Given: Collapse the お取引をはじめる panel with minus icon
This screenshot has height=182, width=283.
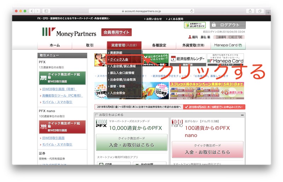Looking at the screenshot, I should pos(242,115).
